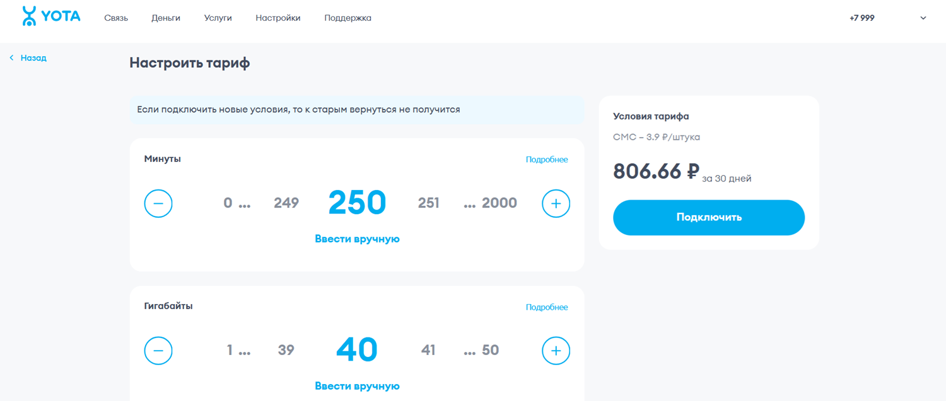The height and width of the screenshot is (401, 946).
Task: Click the 806.66 ₽ price
Action: point(656,171)
